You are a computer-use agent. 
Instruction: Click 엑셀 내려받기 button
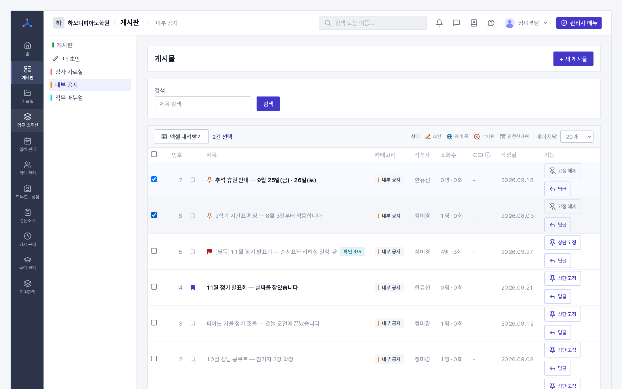[x=181, y=137]
